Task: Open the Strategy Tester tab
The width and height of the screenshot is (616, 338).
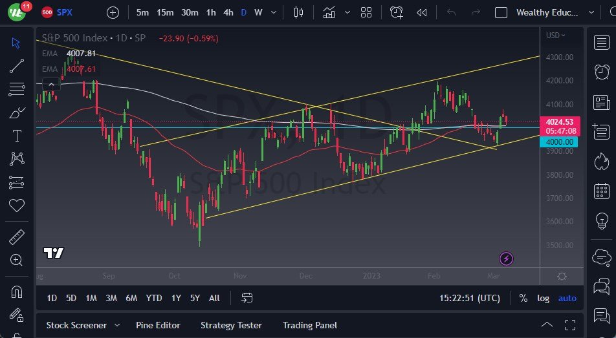Action: [231, 325]
